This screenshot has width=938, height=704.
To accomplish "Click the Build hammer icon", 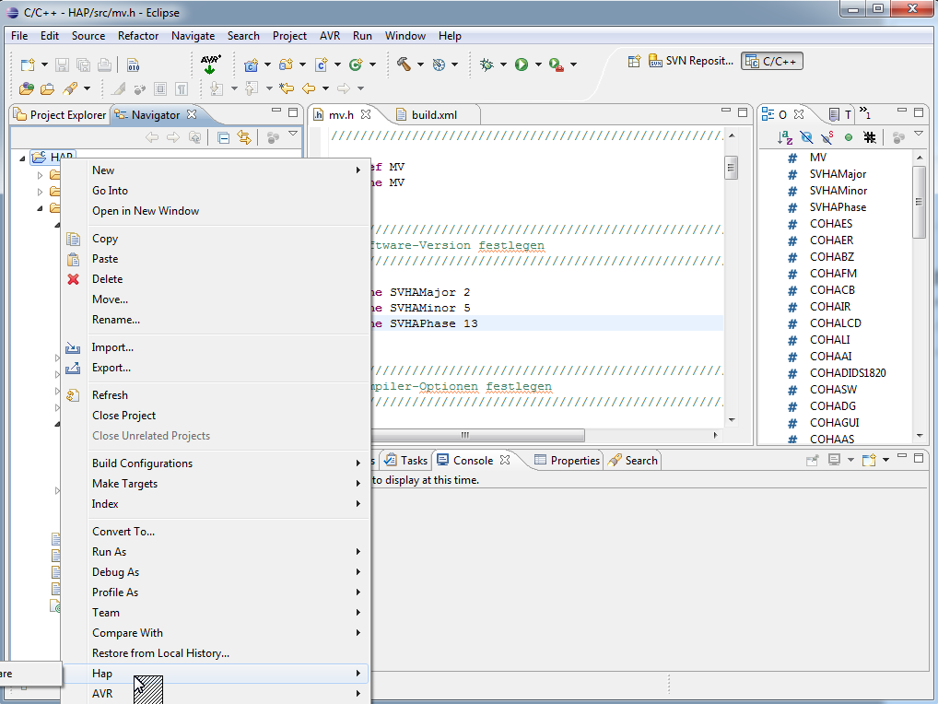I will [404, 64].
